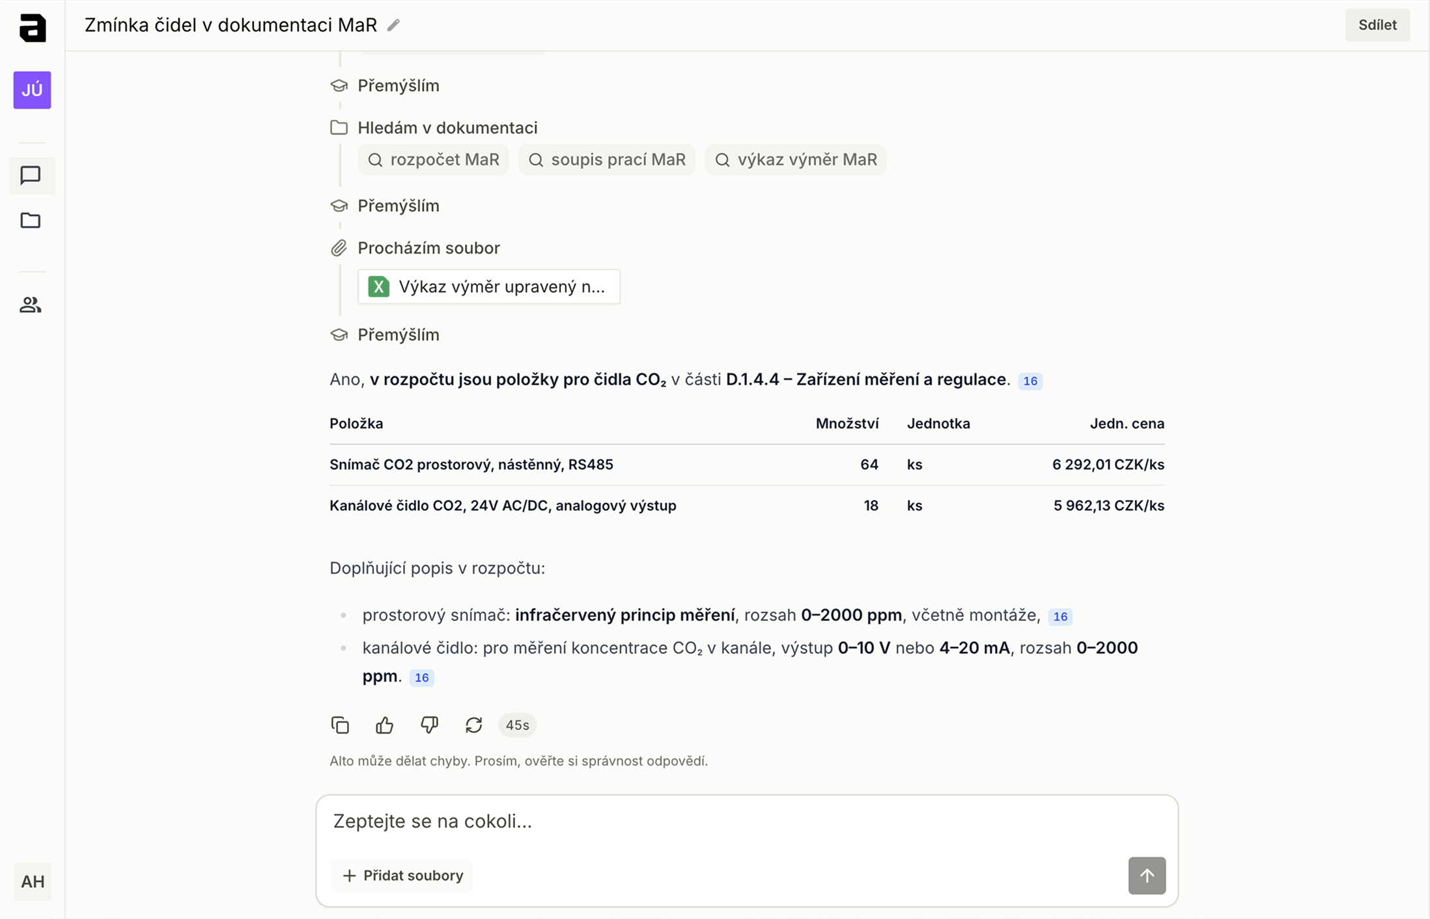Click the 'soupis prací MaR' search chip
1430x919 pixels.
coord(607,159)
